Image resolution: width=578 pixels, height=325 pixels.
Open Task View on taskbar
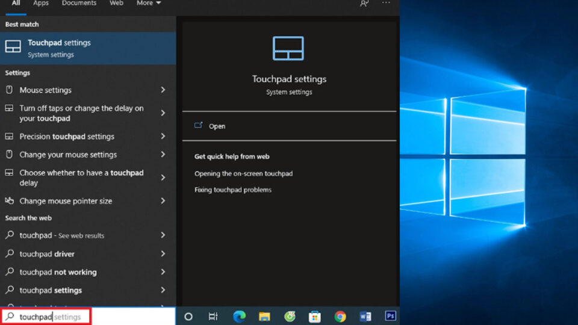213,317
